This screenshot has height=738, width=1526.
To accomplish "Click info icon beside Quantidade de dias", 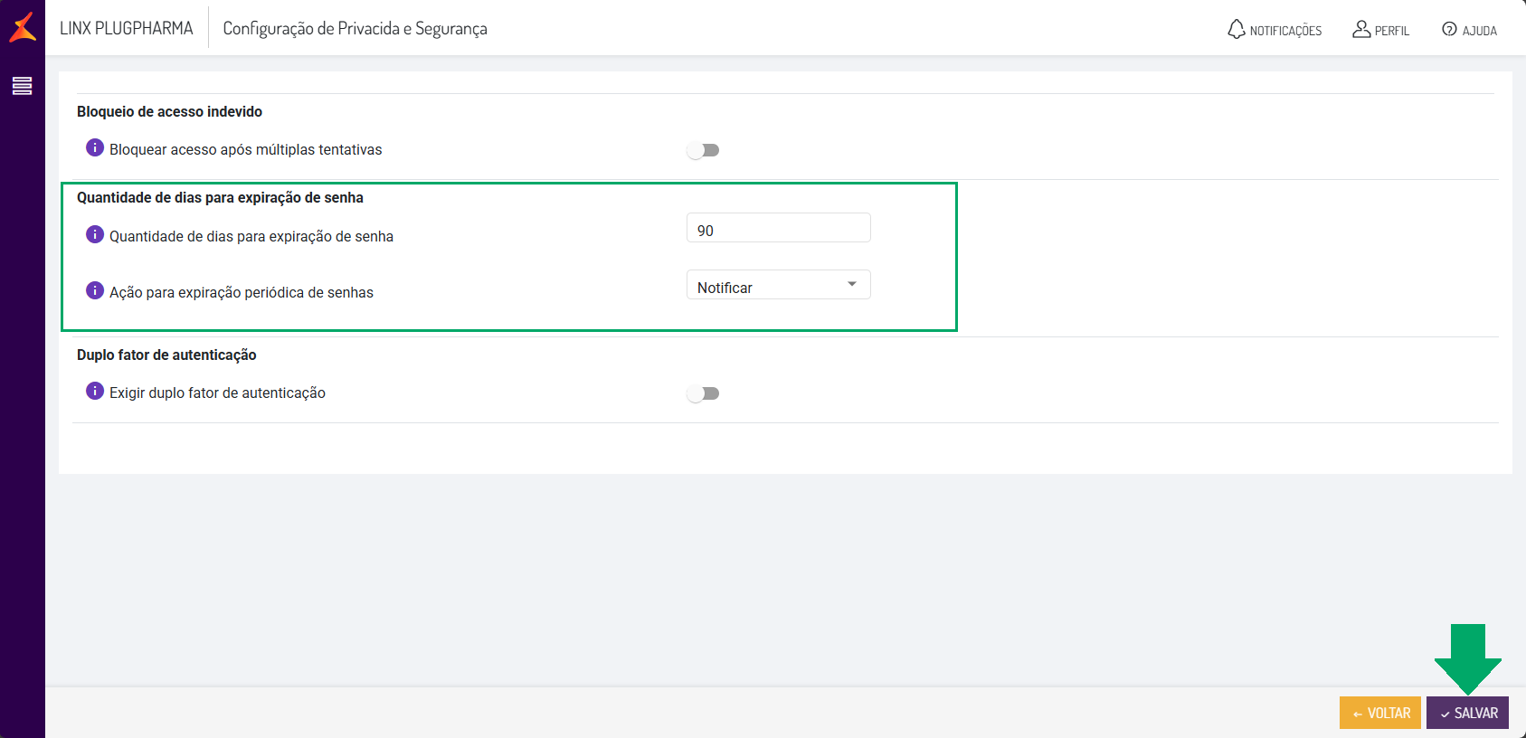I will point(95,234).
